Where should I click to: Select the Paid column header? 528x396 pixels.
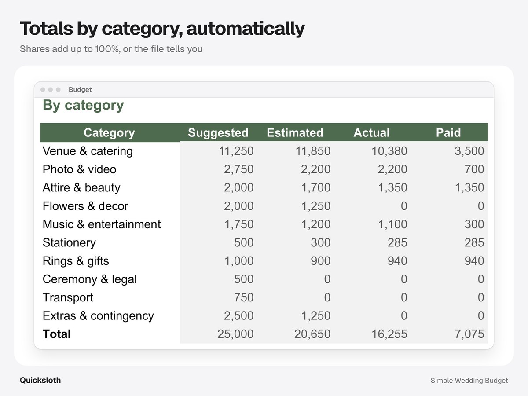tap(448, 132)
